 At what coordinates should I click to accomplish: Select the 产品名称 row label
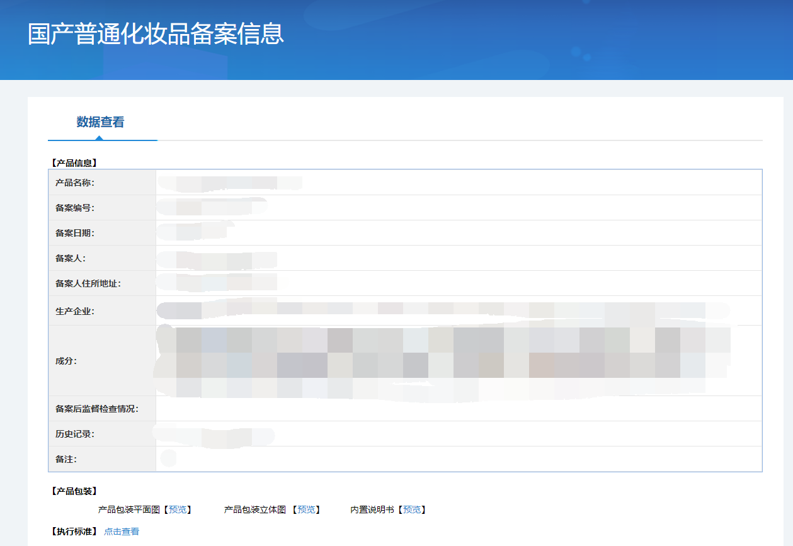tap(74, 183)
